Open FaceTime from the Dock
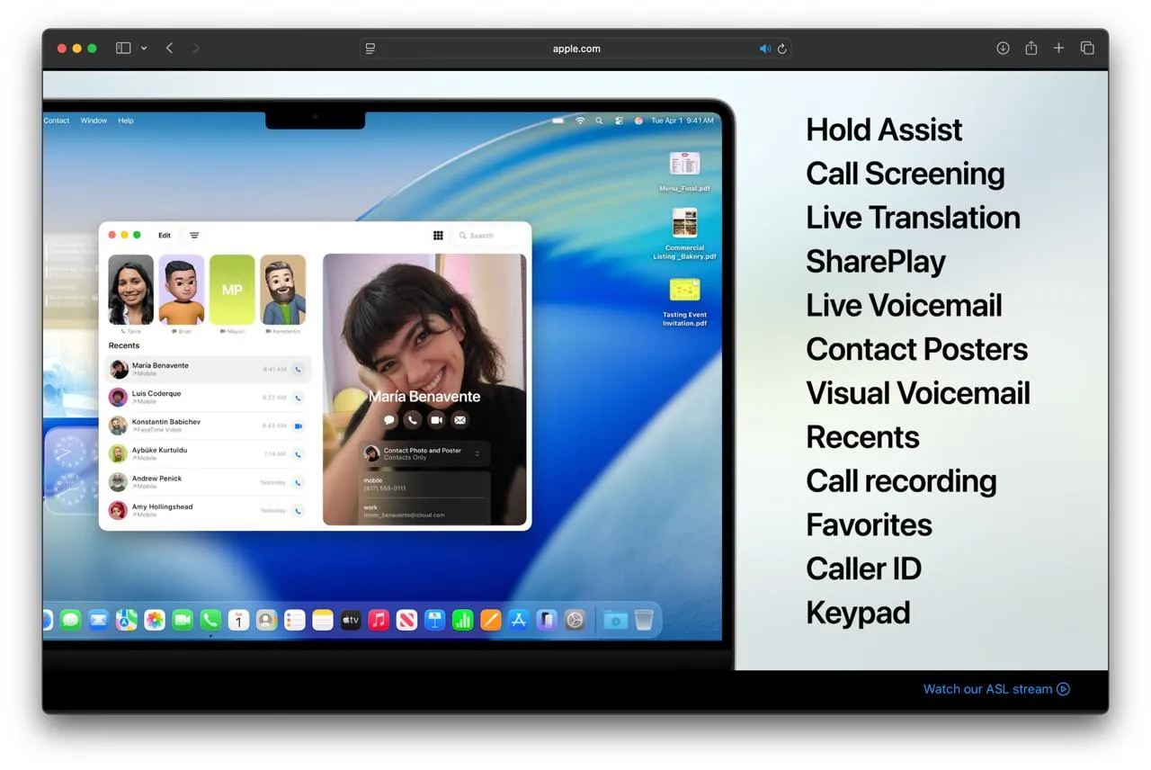 pyautogui.click(x=183, y=620)
